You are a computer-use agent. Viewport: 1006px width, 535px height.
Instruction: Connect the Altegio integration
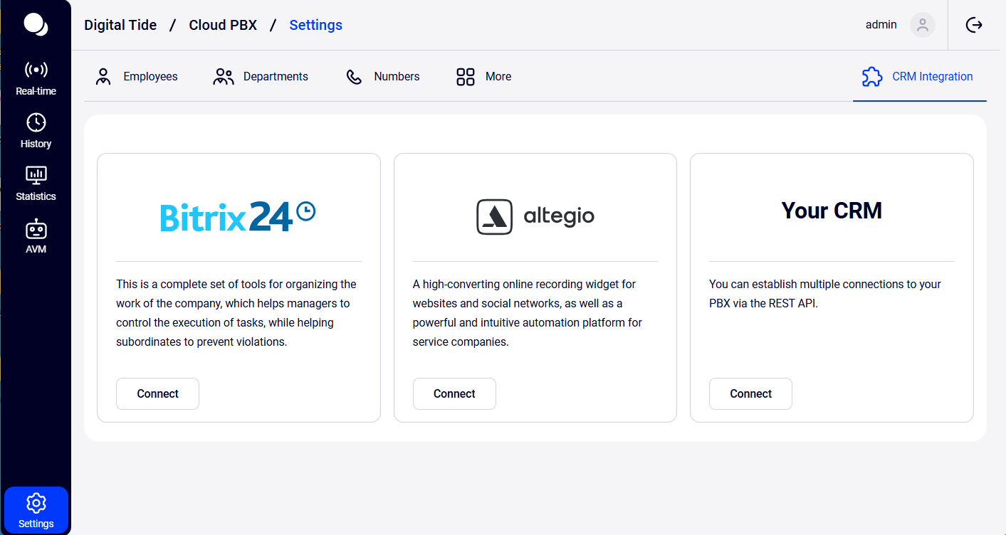(x=454, y=393)
